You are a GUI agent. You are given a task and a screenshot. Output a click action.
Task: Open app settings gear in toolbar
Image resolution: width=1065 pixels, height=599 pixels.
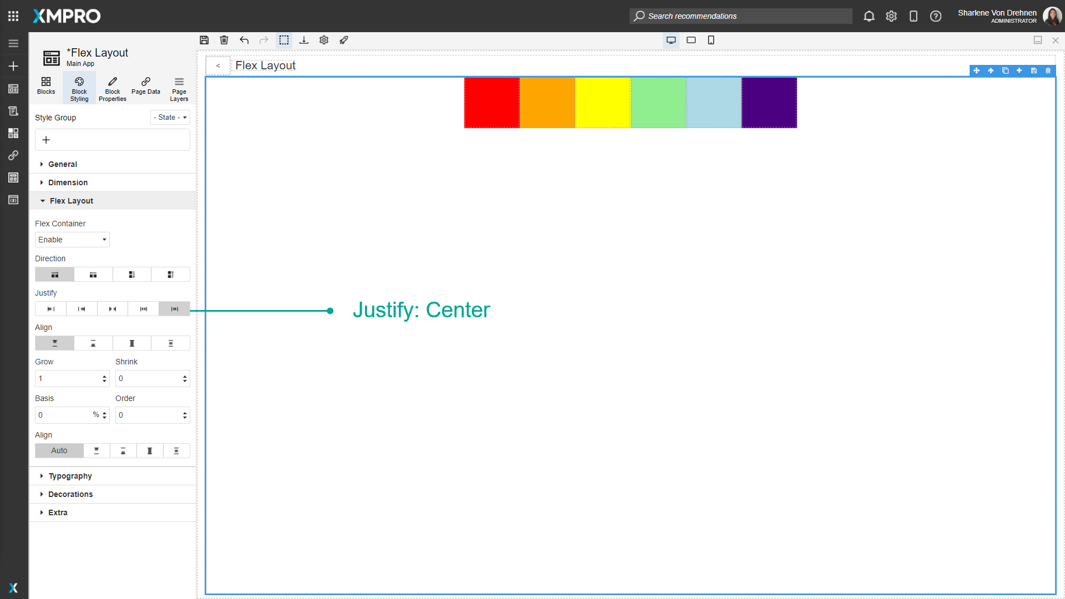tap(324, 40)
